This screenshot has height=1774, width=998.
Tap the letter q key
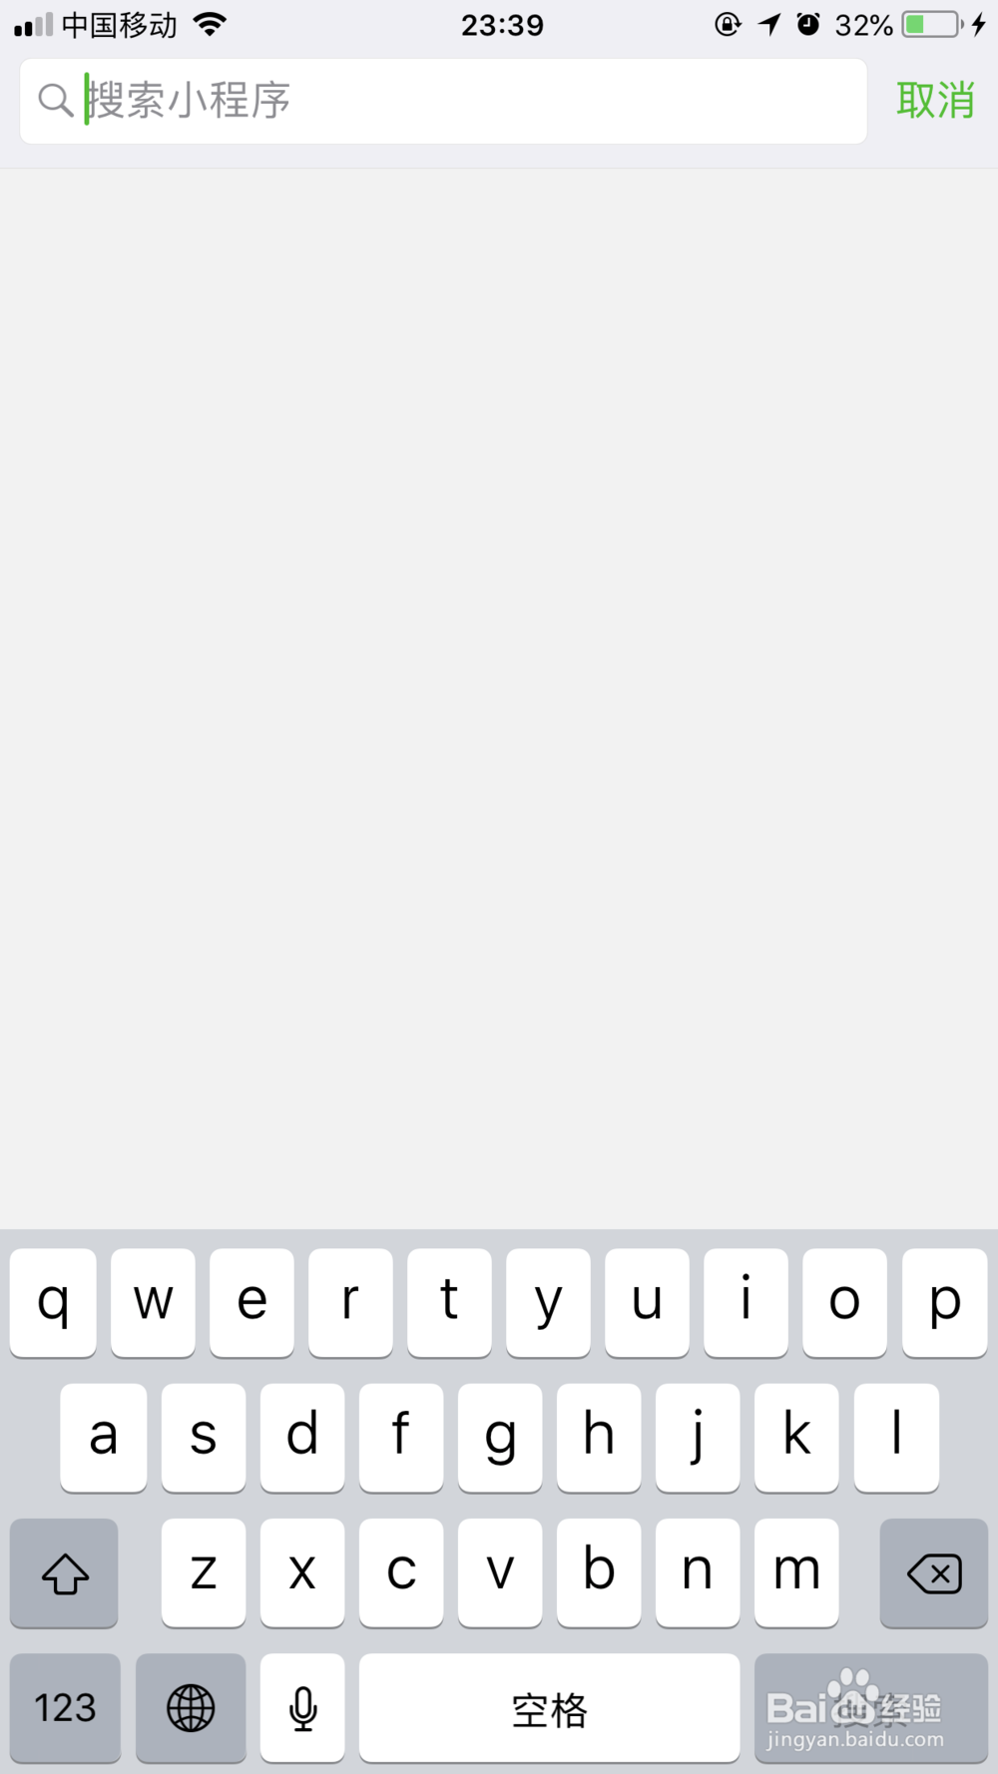[x=53, y=1302]
